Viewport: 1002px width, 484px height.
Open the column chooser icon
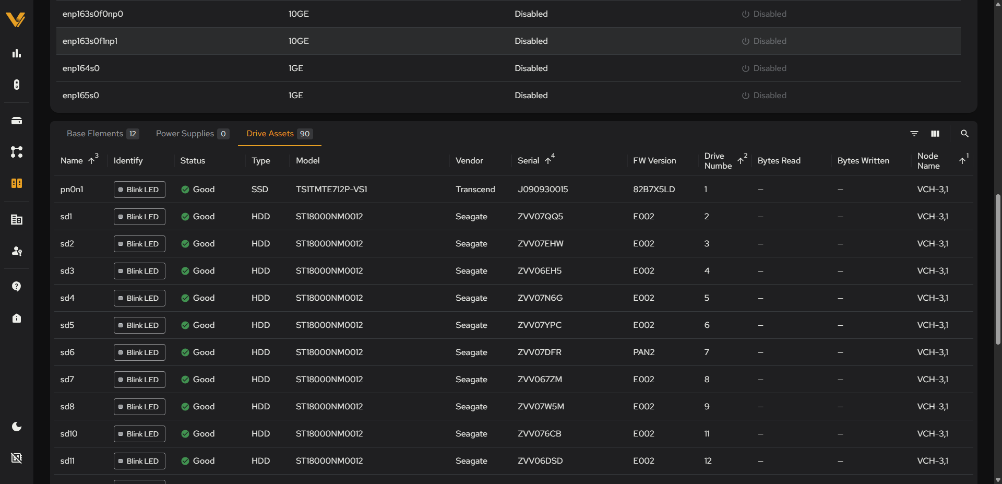tap(935, 134)
